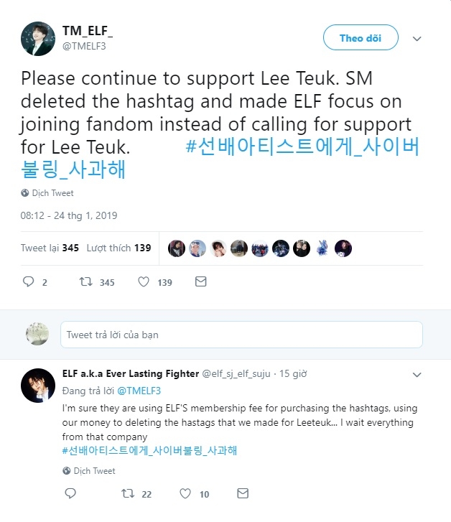Reply to the Ever Lasting Fighter comment
451x522 pixels.
[70, 493]
